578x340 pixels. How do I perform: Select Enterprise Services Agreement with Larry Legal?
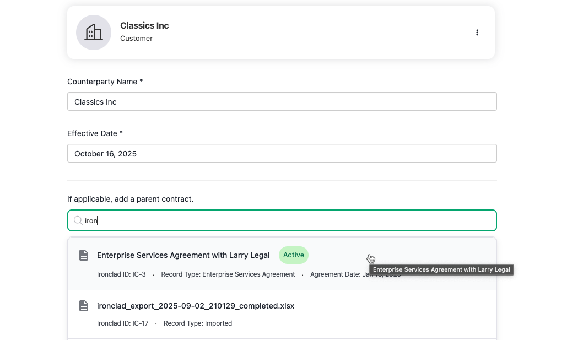(183, 255)
